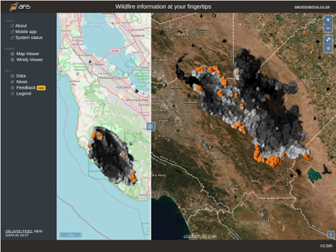The width and height of the screenshot is (336, 252).
Task: Click the San Mateo map label
Action: [x=96, y=64]
